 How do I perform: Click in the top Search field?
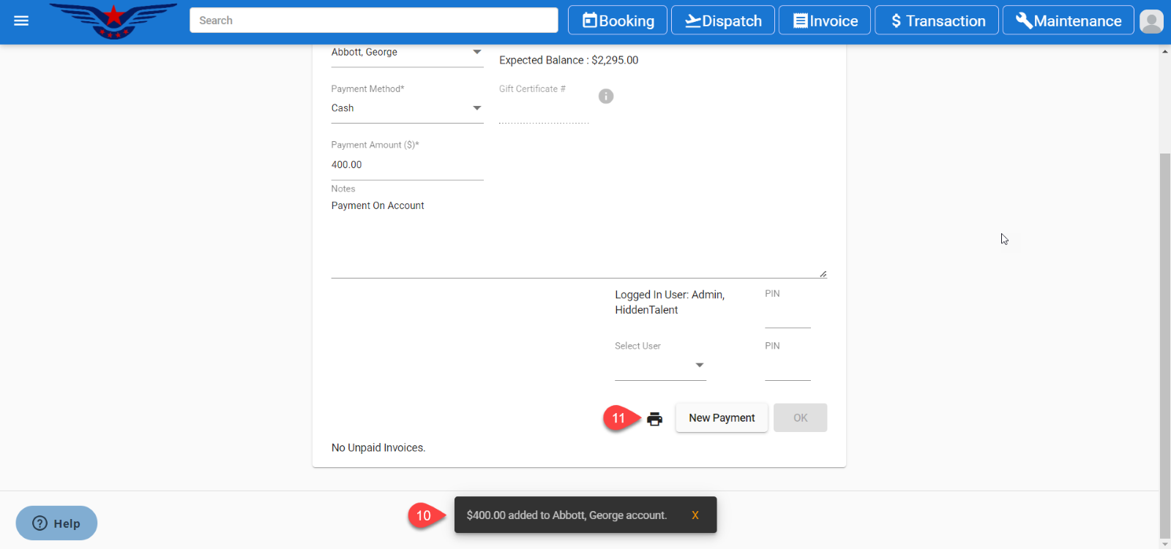point(373,20)
